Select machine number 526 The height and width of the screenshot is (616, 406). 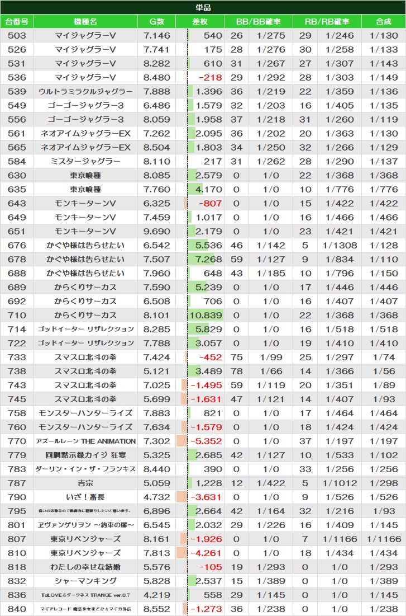pyautogui.click(x=17, y=49)
